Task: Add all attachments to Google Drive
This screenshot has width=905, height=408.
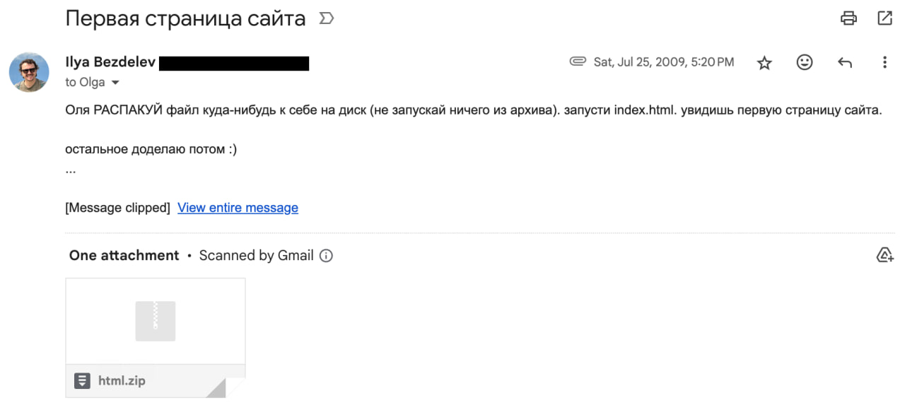Action: coord(884,255)
